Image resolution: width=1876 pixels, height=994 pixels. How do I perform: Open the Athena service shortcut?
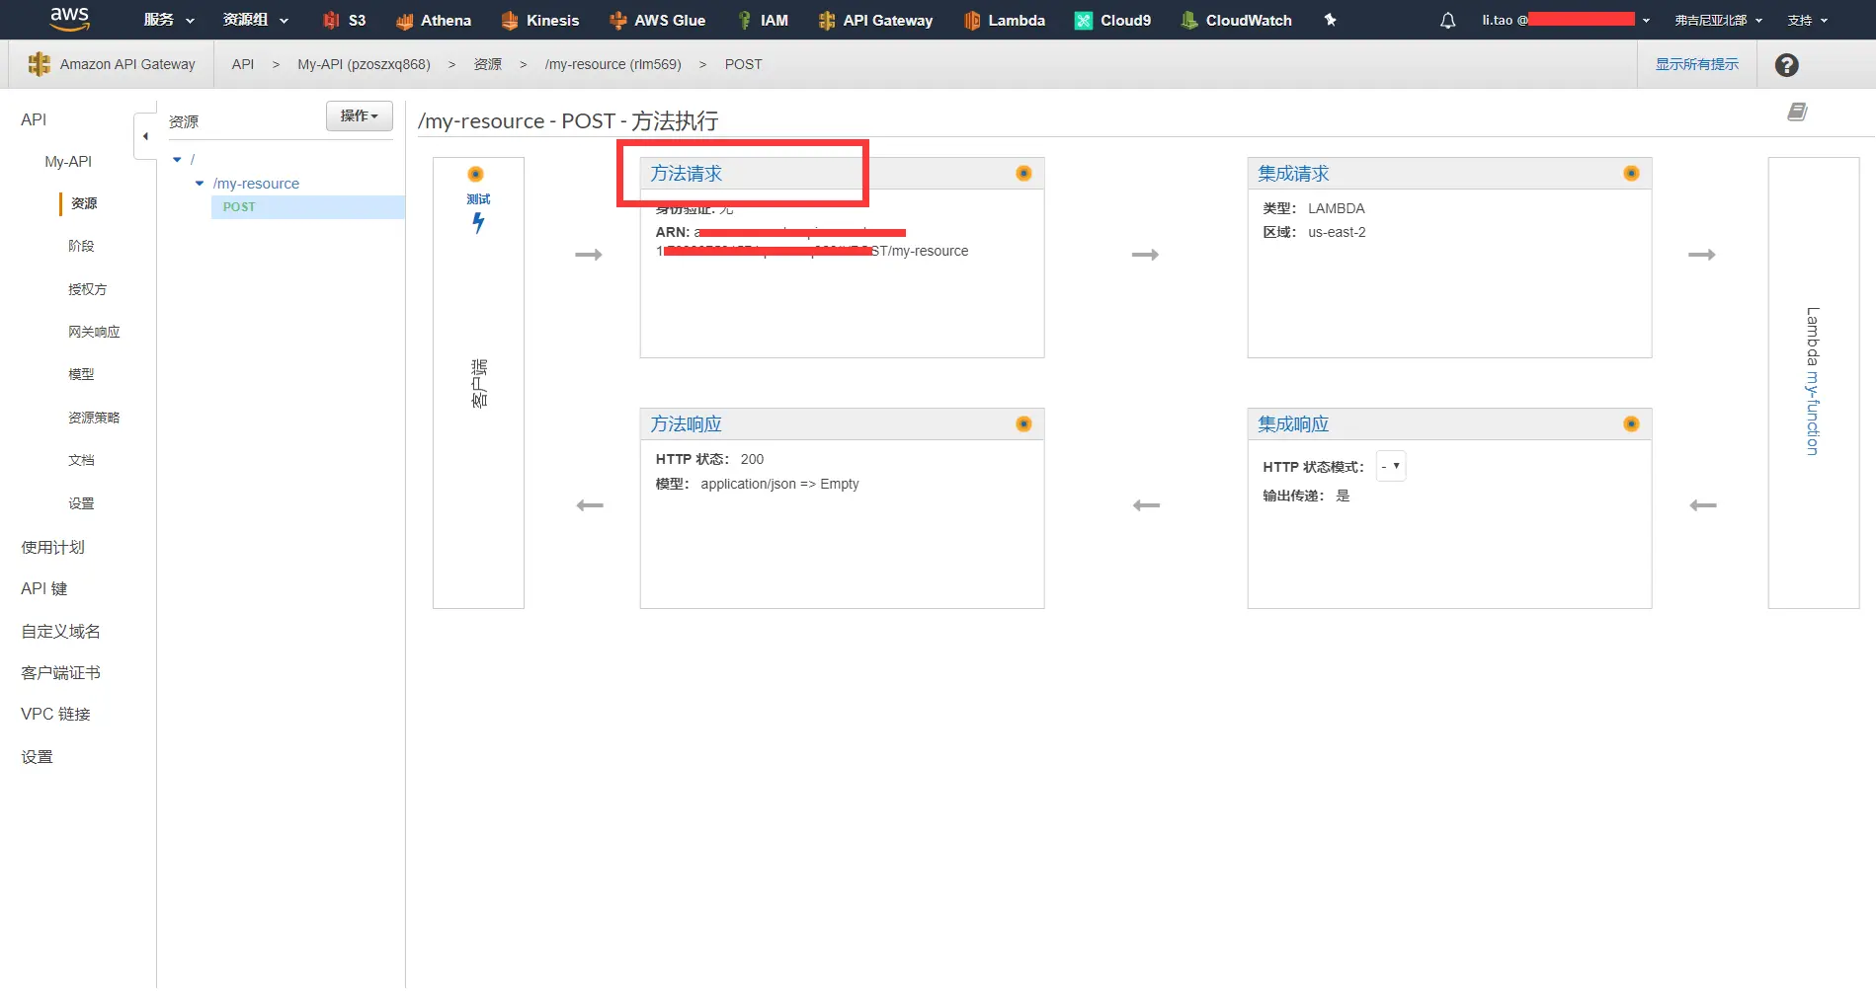pyautogui.click(x=433, y=20)
